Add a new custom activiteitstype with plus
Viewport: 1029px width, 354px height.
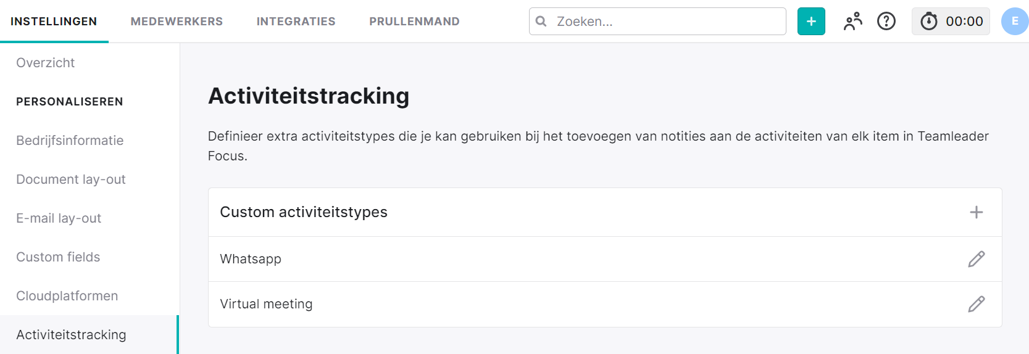click(x=977, y=212)
